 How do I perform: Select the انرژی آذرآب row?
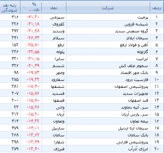click(x=82, y=149)
